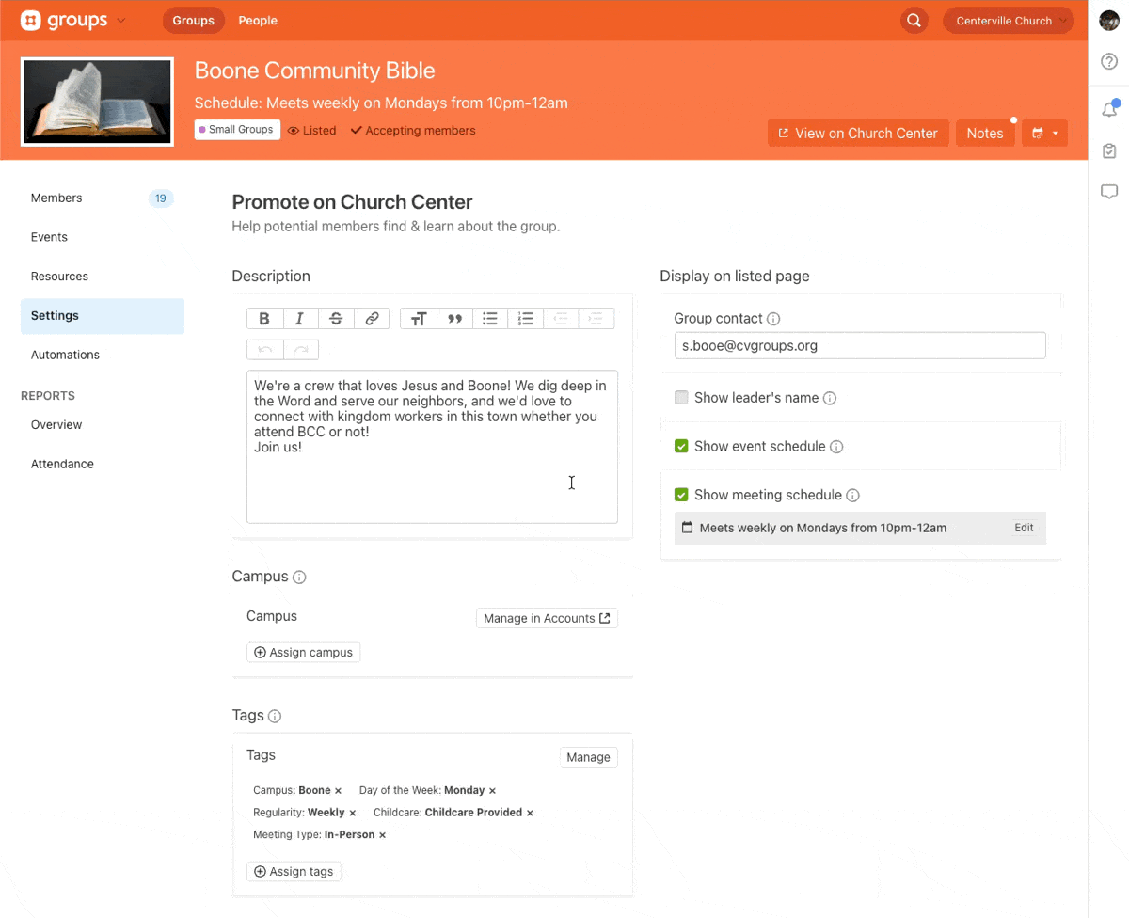This screenshot has width=1129, height=918.
Task: Enable Show leader's name checkbox
Action: click(681, 398)
